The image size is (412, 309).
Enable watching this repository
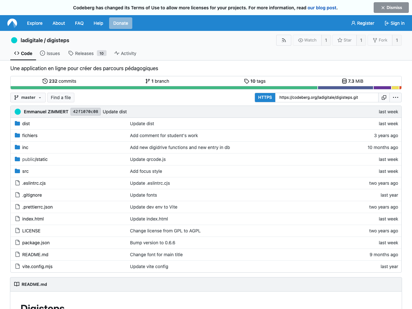tap(307, 40)
